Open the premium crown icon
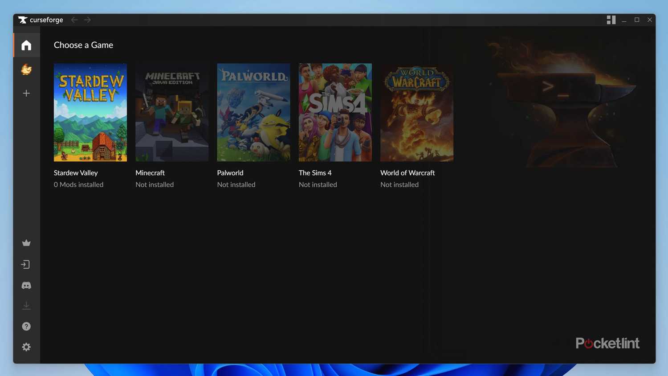This screenshot has height=376, width=668. [26, 243]
